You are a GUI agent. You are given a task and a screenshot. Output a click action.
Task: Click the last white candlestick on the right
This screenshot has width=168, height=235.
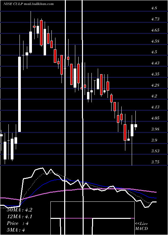pos(136,126)
